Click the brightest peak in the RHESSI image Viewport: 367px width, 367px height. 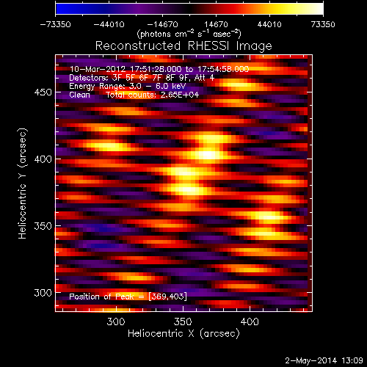click(x=208, y=155)
